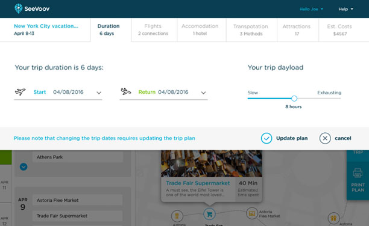Open the Start date dropdown chevron

[x=99, y=93]
